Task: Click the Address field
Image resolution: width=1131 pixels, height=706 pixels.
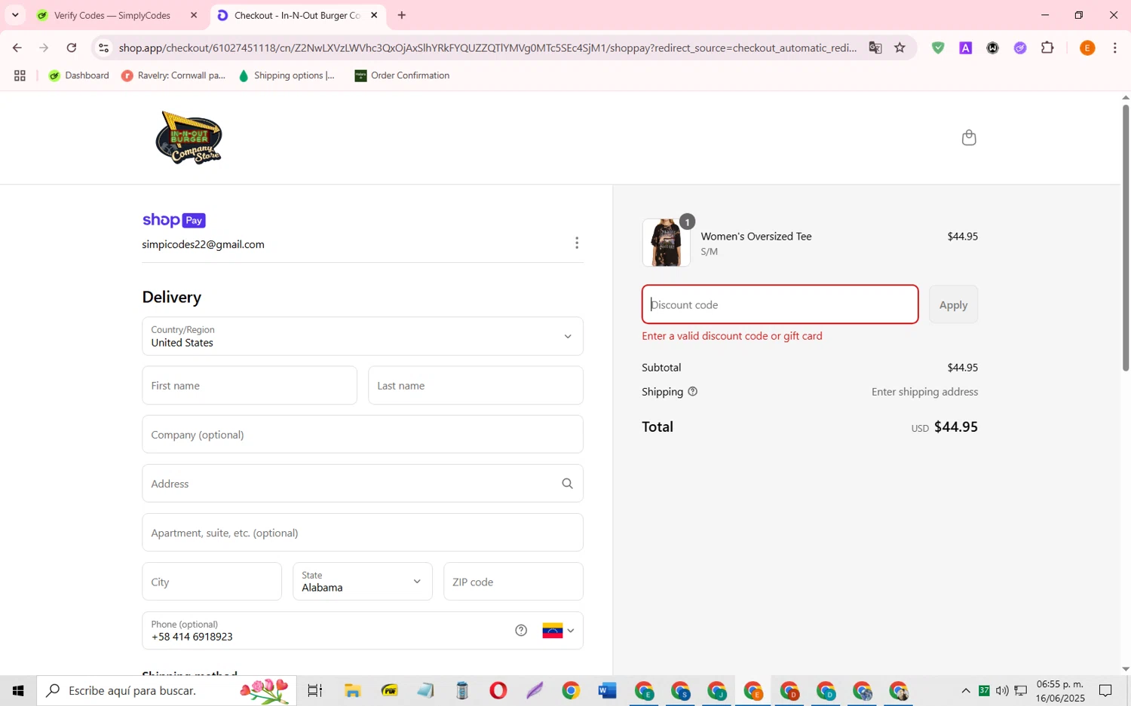Action: click(363, 484)
